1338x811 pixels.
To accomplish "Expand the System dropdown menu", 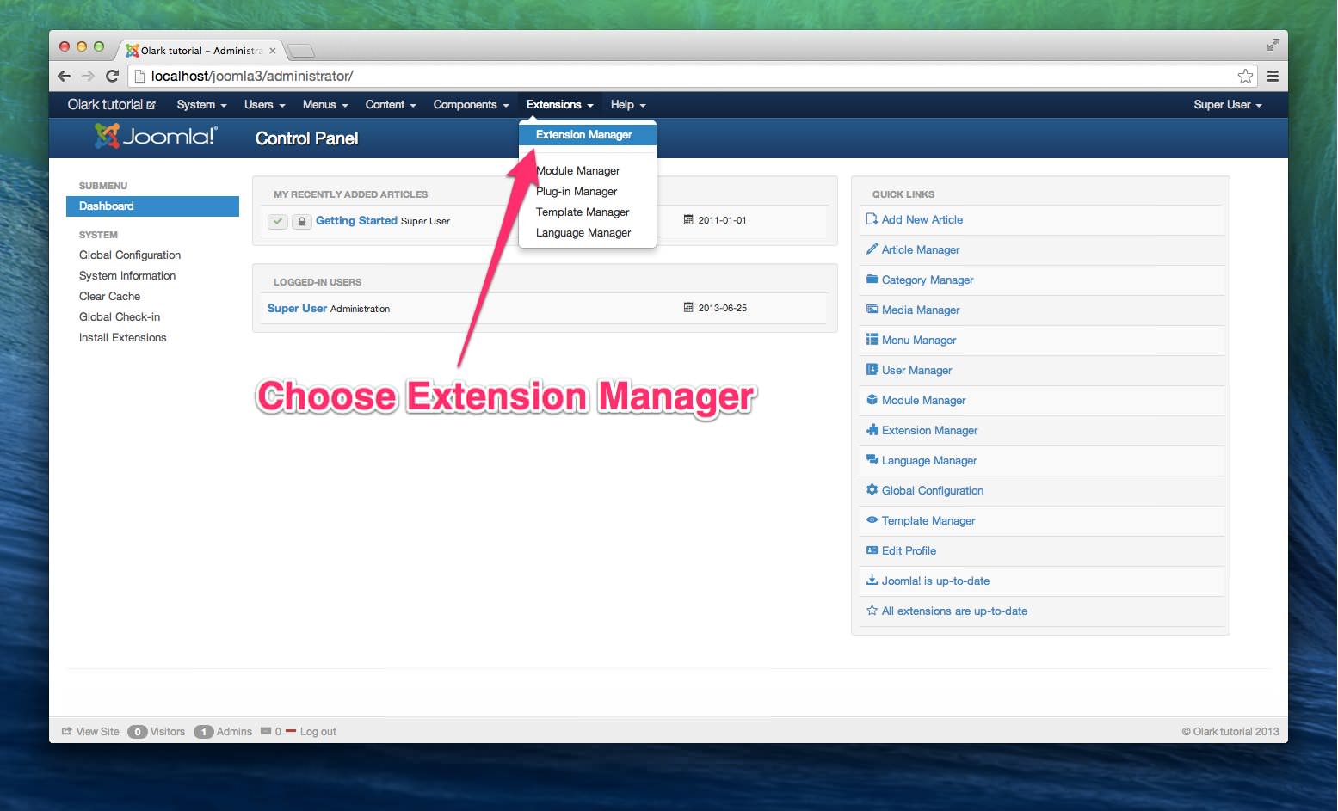I will tap(201, 104).
